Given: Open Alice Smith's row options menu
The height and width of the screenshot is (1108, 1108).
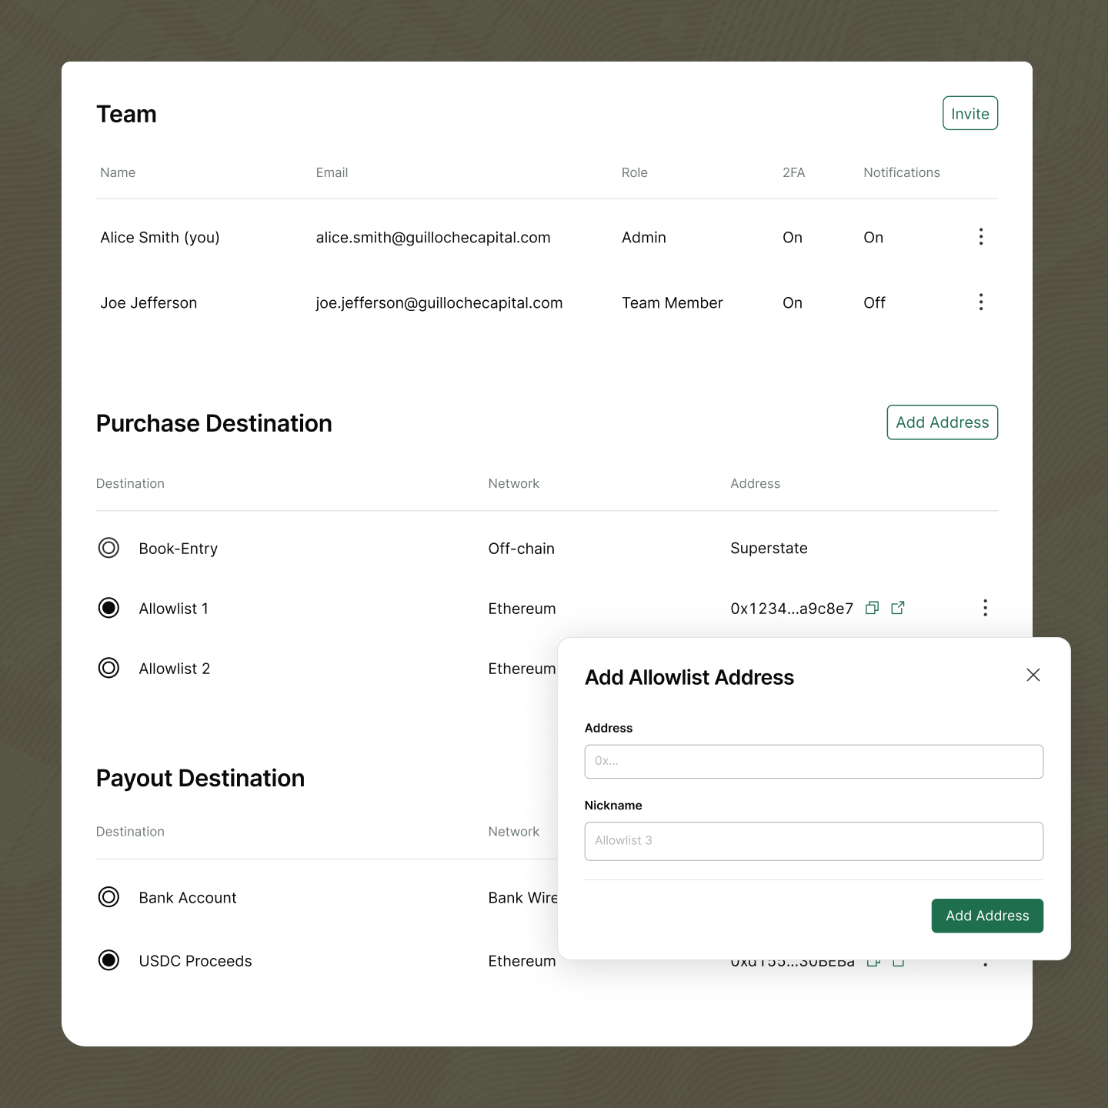Looking at the screenshot, I should point(980,237).
